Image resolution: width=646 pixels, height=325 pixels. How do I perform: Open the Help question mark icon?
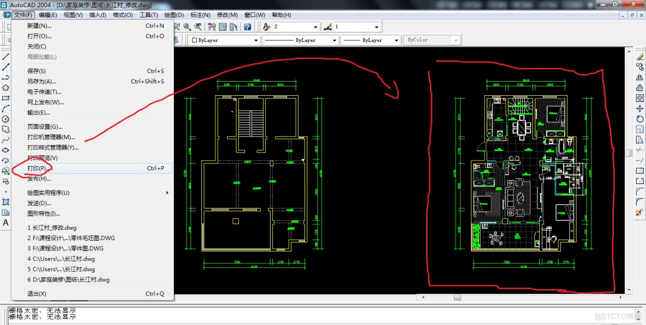pos(247,27)
